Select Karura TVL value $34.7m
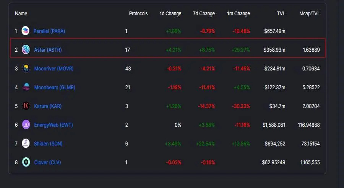The height and width of the screenshot is (188, 344). point(277,106)
